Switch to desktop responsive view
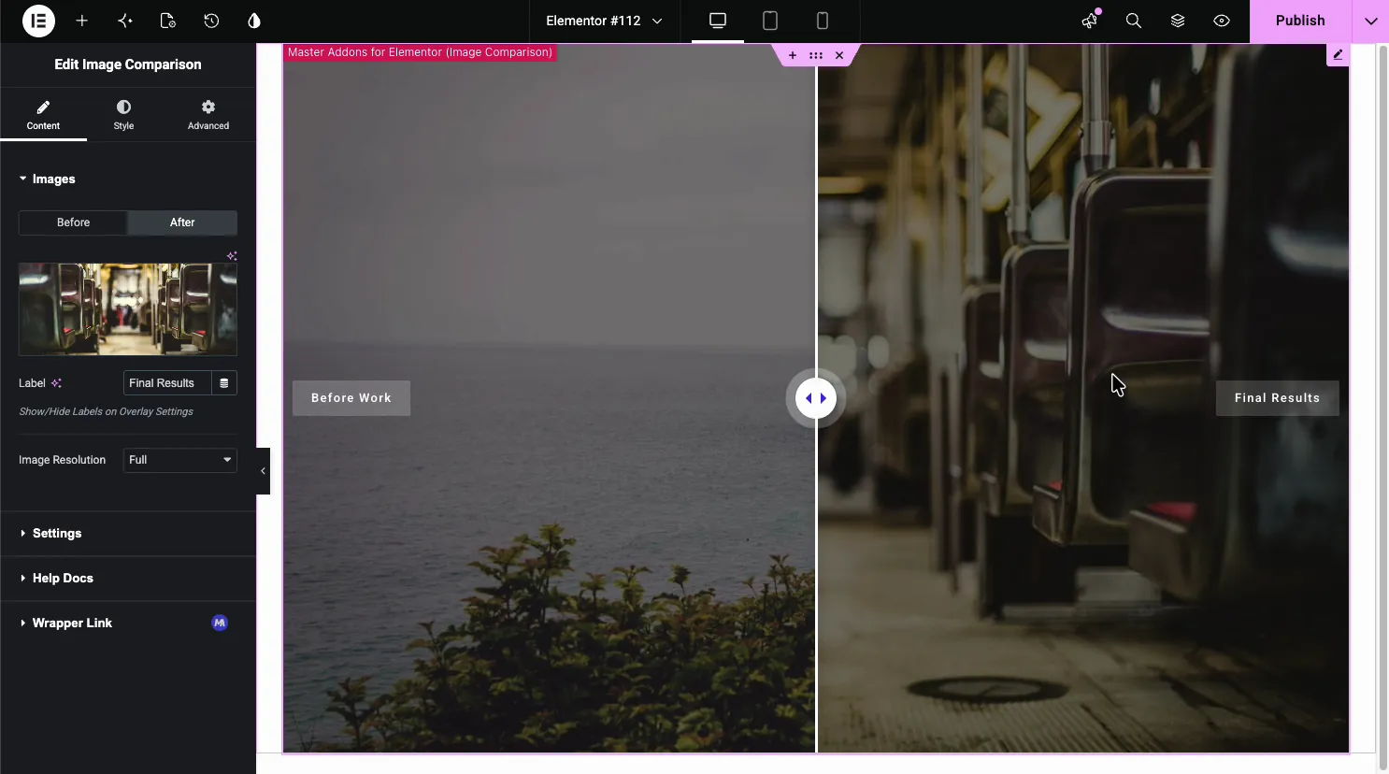Image resolution: width=1389 pixels, height=774 pixels. [718, 21]
